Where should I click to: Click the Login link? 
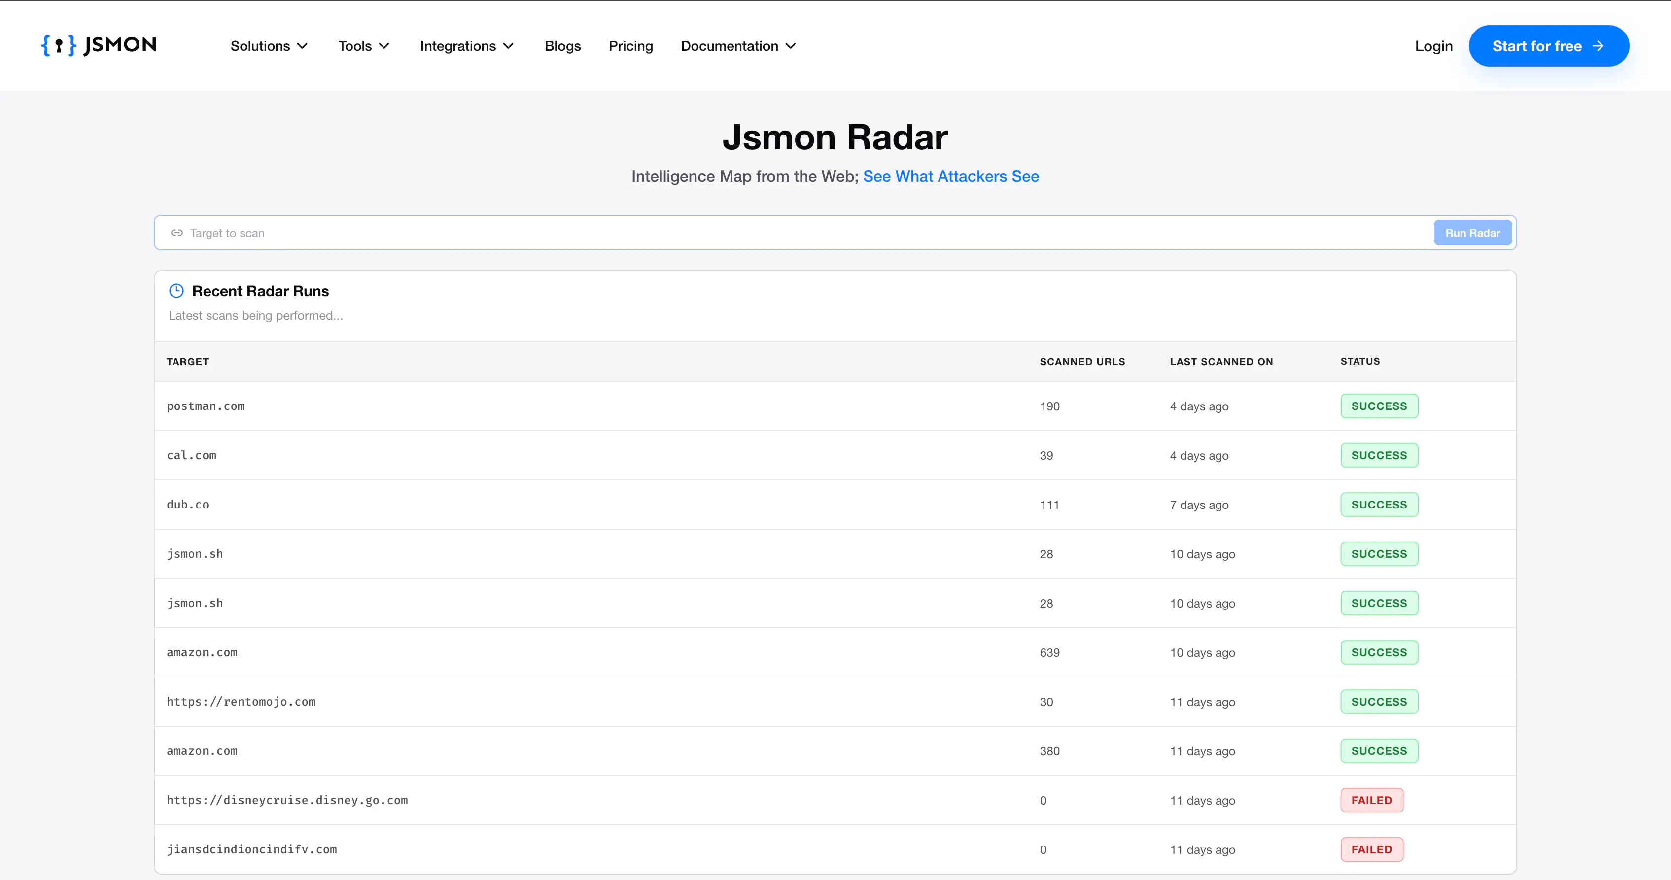[1433, 46]
